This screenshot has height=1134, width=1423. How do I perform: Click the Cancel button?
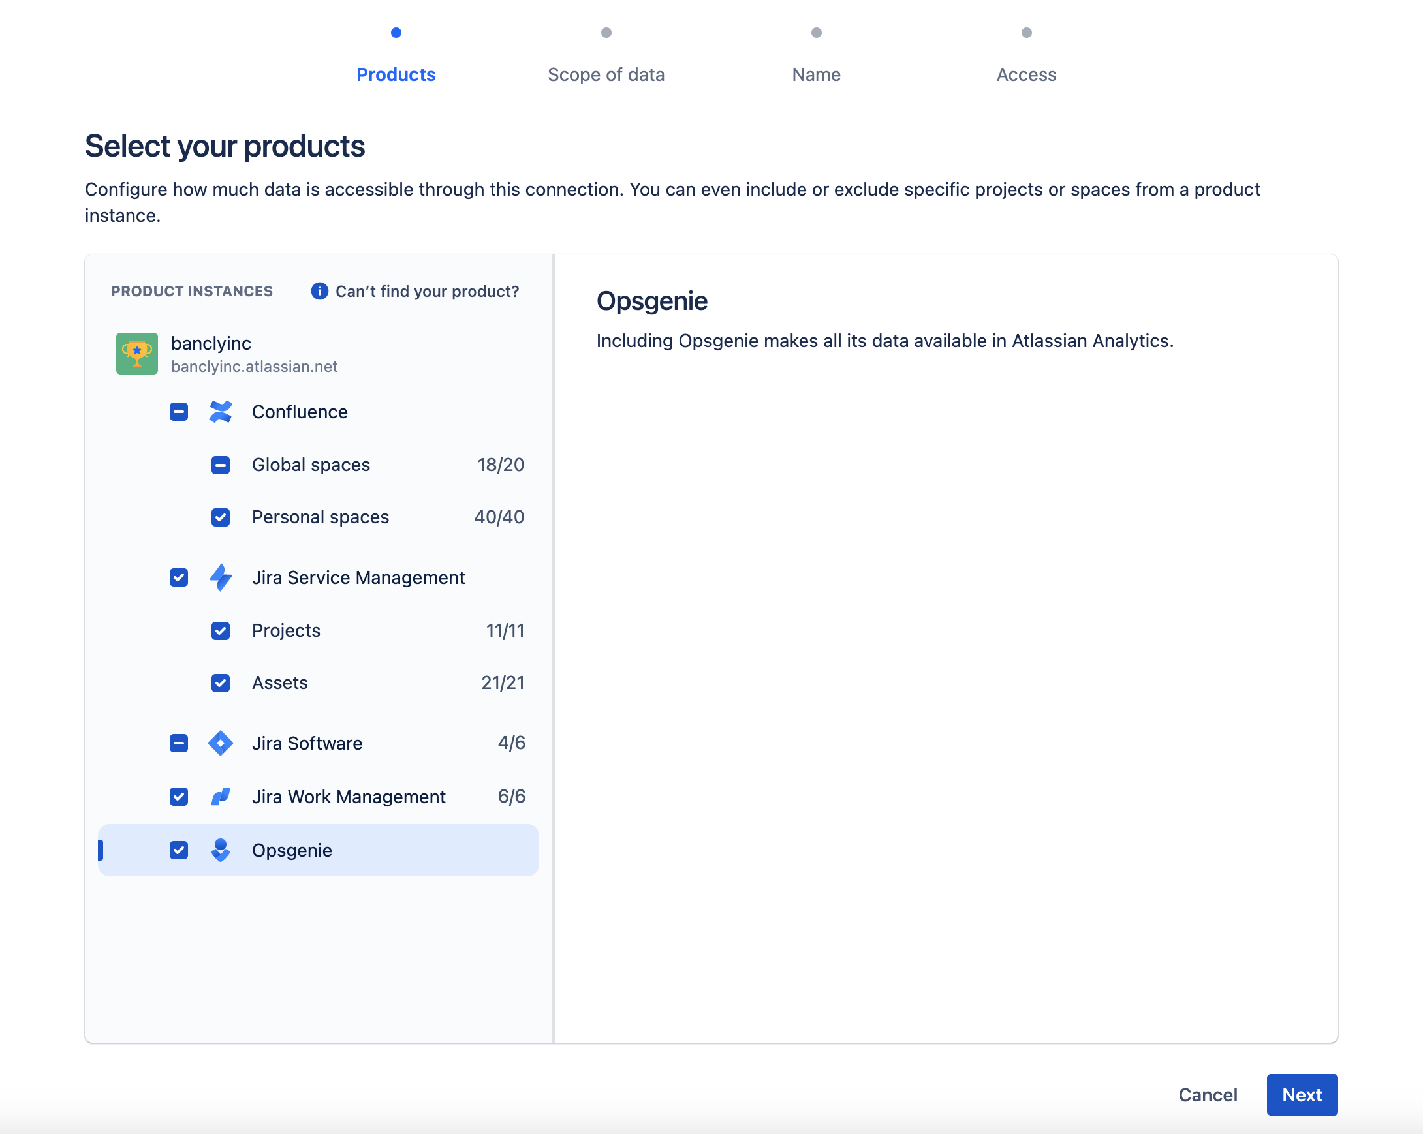1207,1094
